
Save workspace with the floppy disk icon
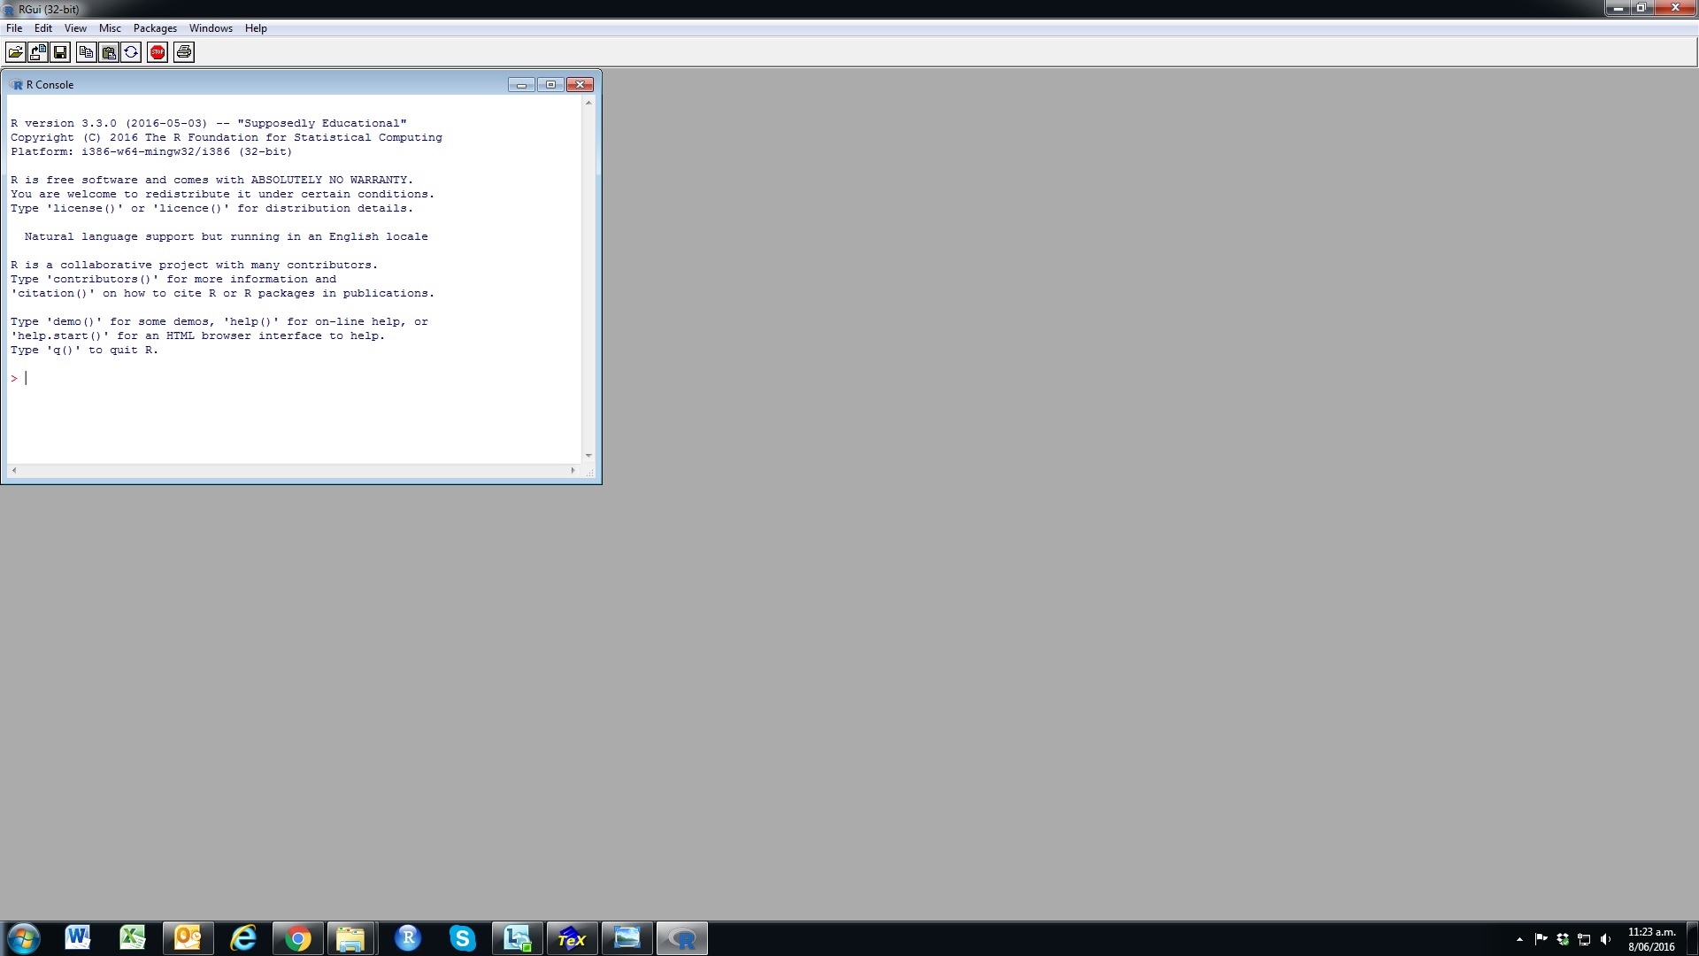[60, 52]
